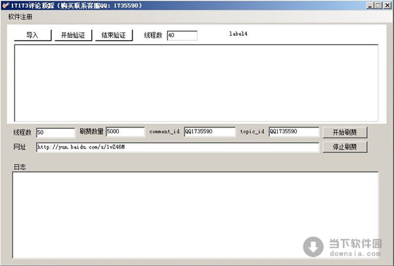Click the 网址 label
The width and height of the screenshot is (394, 266).
(20, 147)
